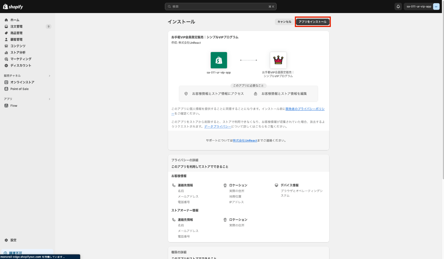The width and height of the screenshot is (444, 259).
Task: Focus the 検索 search field
Action: pyautogui.click(x=221, y=6)
